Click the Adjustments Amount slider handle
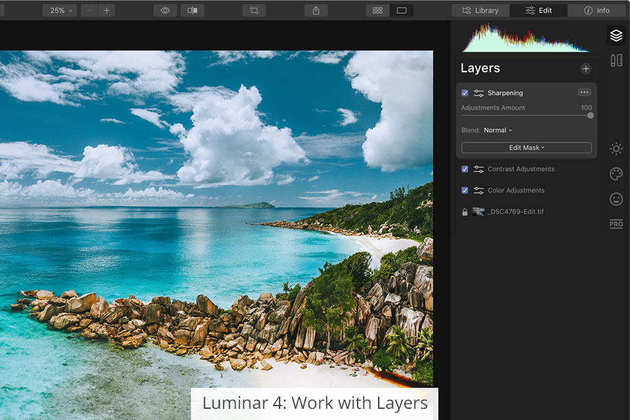The image size is (630, 420). pyautogui.click(x=591, y=115)
